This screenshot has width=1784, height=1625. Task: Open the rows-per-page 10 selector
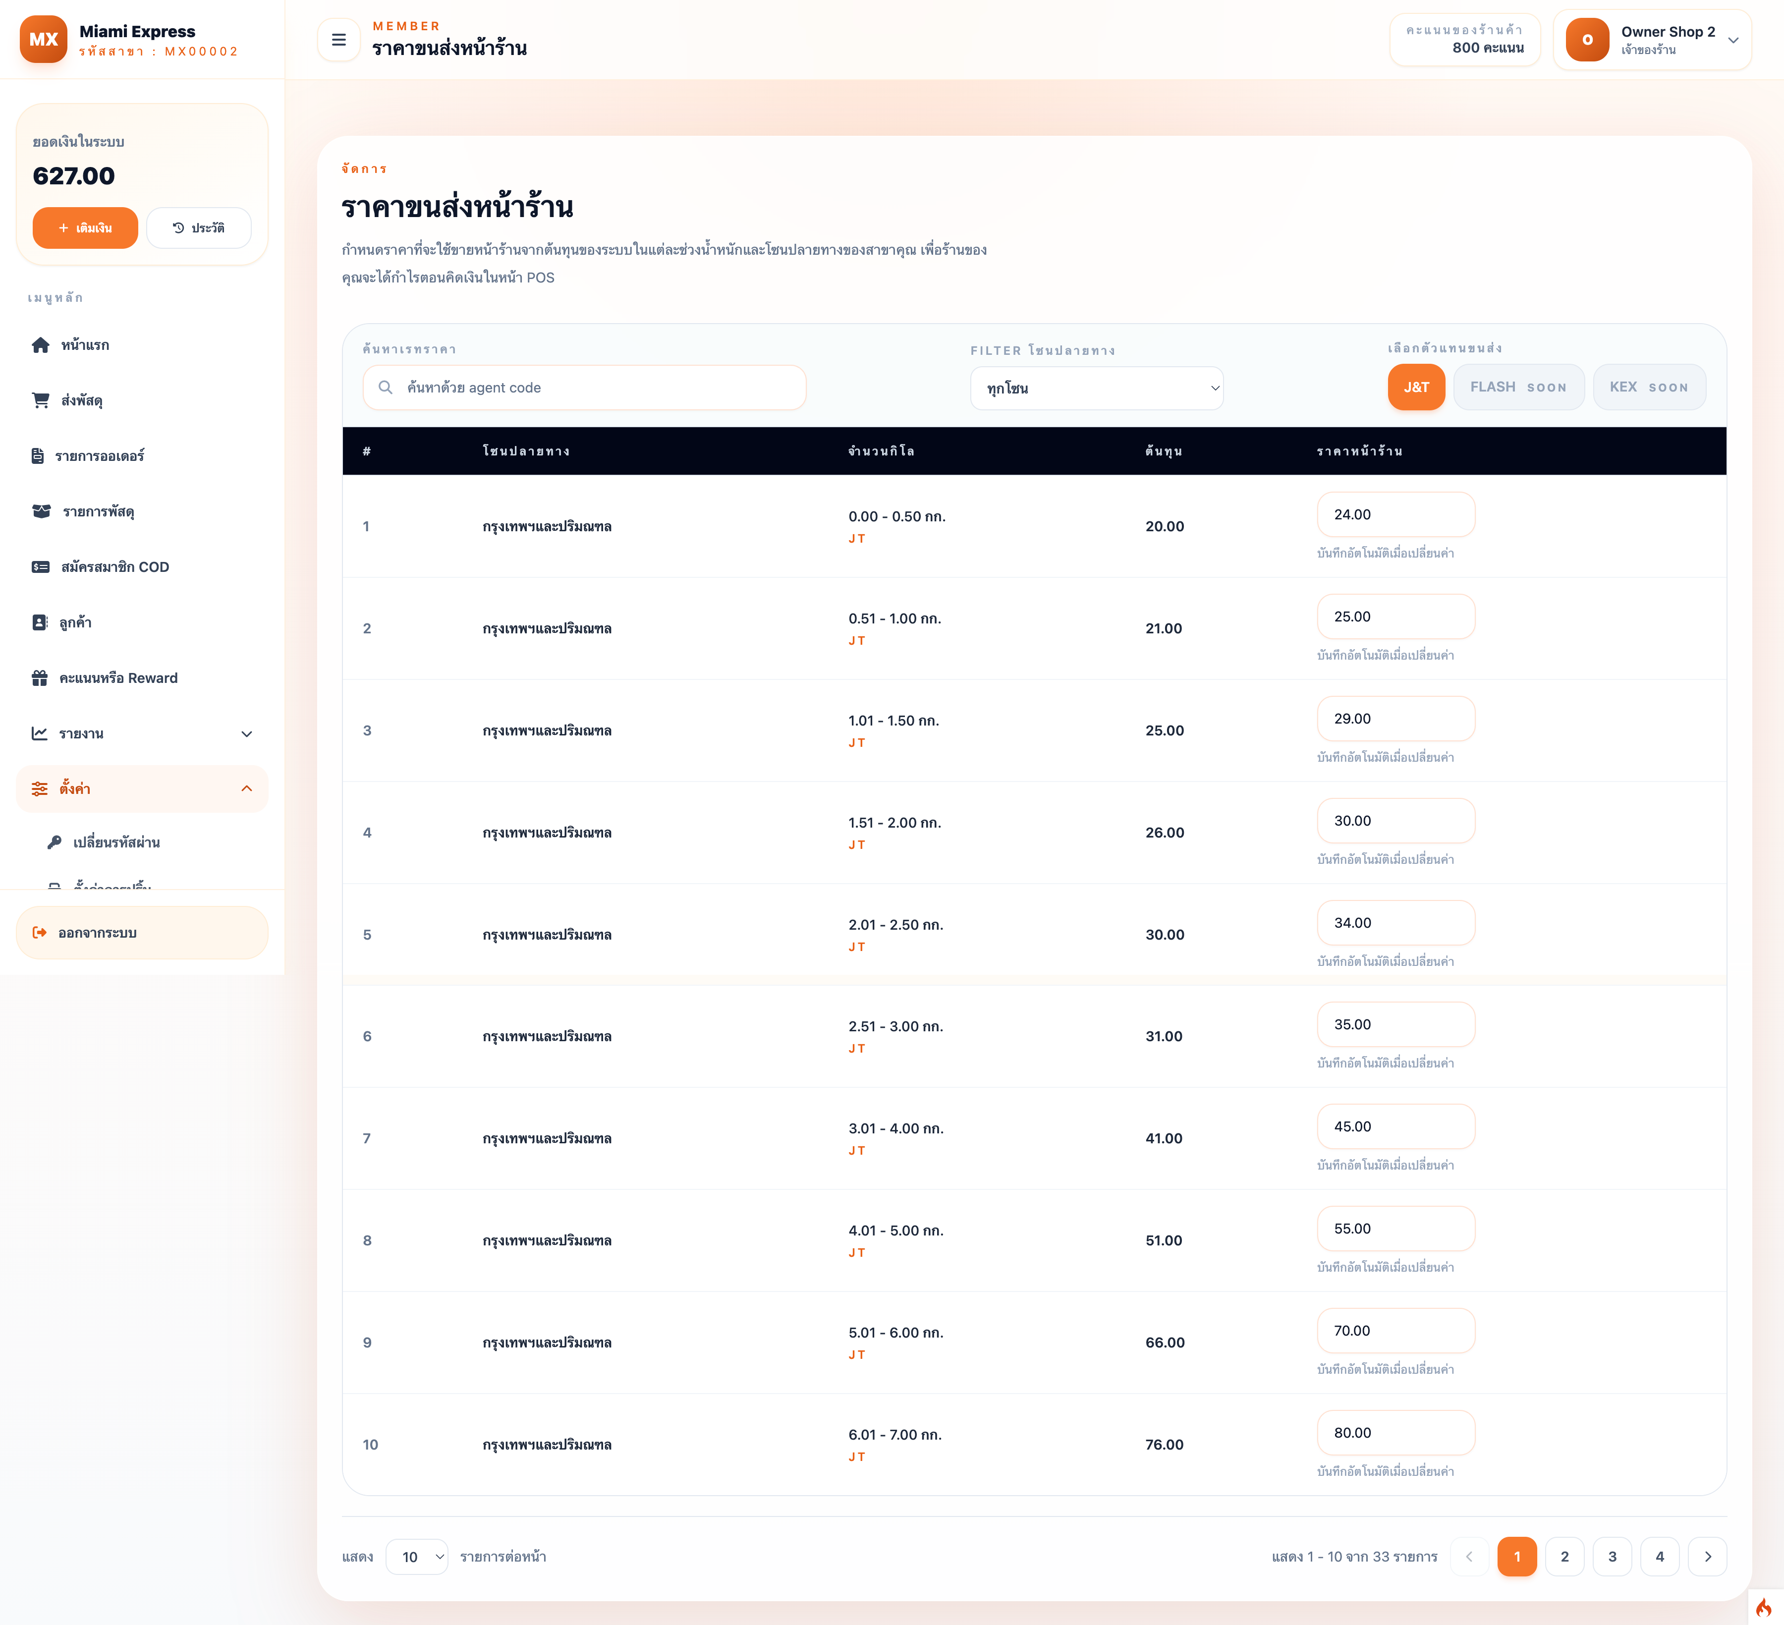[417, 1557]
